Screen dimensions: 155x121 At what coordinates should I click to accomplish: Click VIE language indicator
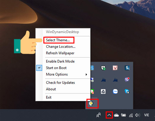click(147, 115)
